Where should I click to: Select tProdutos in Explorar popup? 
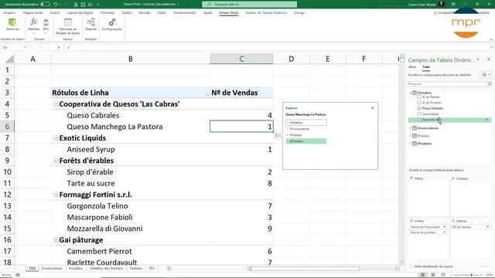coord(306,141)
